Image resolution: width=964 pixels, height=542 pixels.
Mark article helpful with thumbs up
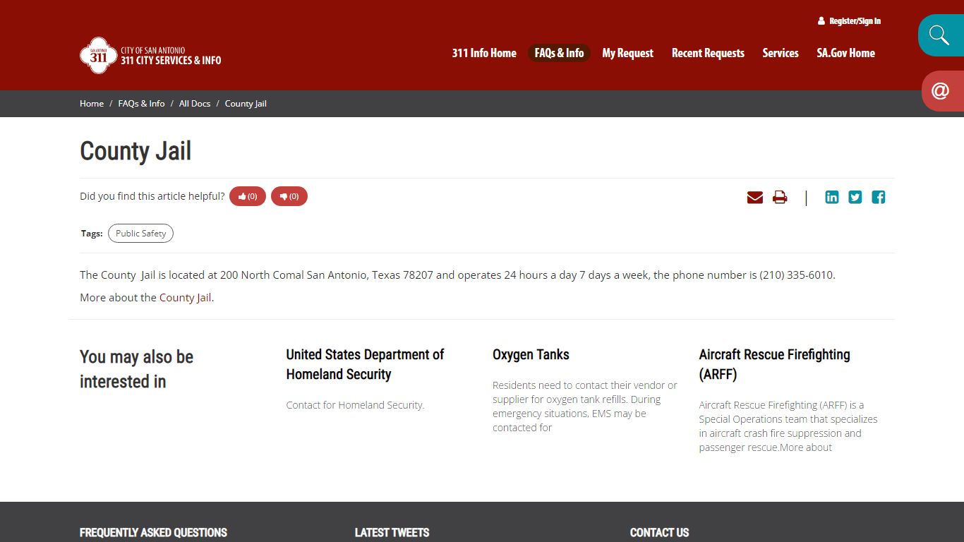(248, 196)
